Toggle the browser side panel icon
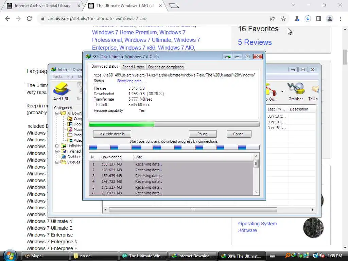 point(319,19)
